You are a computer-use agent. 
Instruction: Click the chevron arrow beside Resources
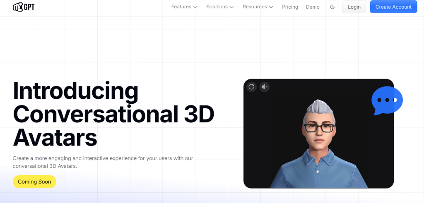click(x=271, y=7)
